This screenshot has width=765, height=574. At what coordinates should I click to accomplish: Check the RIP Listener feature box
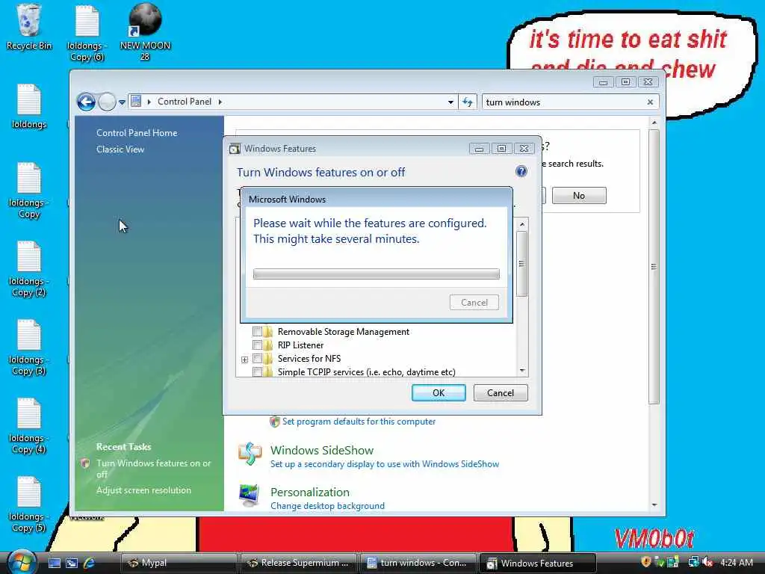257,345
